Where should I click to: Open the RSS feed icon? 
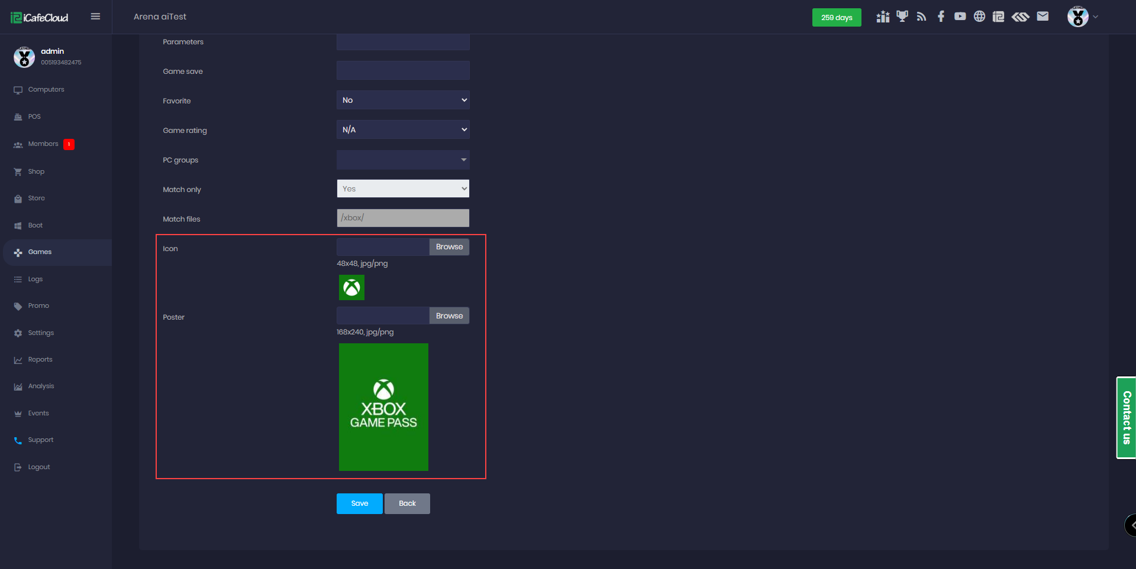921,17
